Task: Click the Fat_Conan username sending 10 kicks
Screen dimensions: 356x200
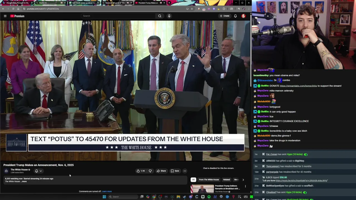Action: (271, 154)
